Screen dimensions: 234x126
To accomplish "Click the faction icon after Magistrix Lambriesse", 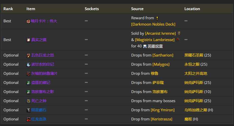I will click(x=178, y=40).
